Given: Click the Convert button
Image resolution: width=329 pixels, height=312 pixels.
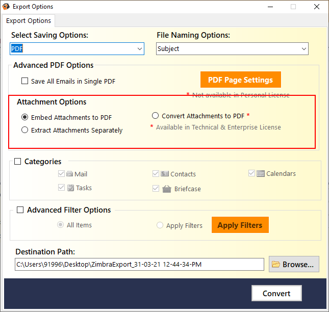Looking at the screenshot, I should [x=276, y=293].
